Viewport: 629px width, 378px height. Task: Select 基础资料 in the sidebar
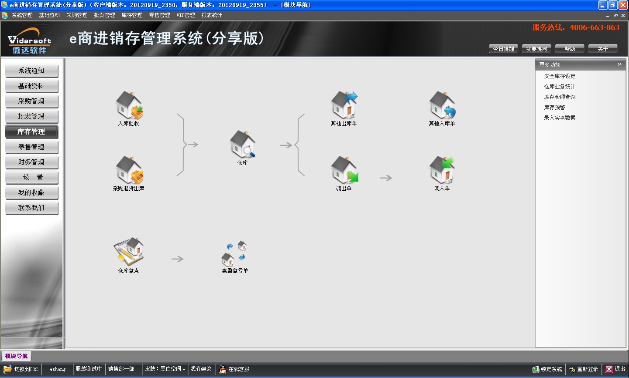[31, 86]
